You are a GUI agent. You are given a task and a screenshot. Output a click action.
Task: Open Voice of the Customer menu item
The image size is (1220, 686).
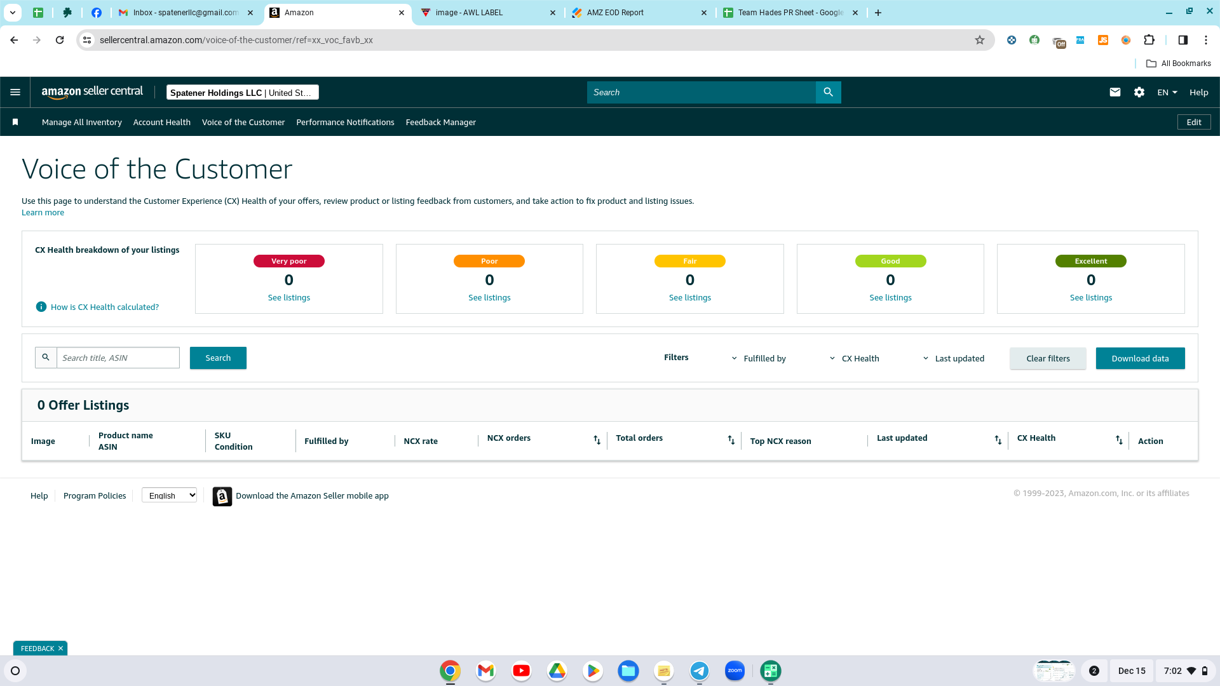(243, 122)
